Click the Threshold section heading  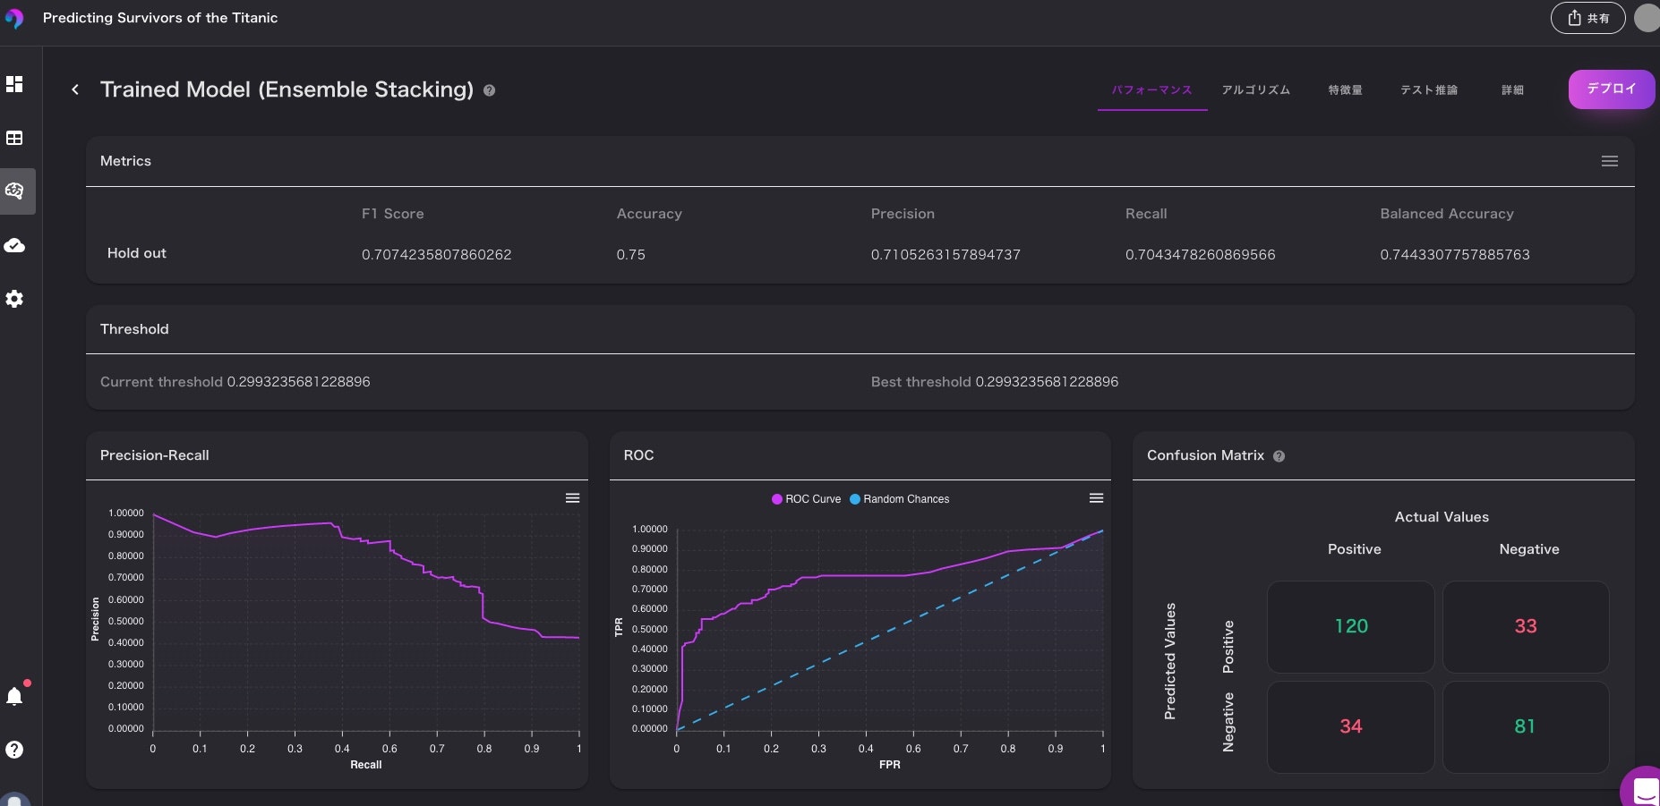point(134,329)
